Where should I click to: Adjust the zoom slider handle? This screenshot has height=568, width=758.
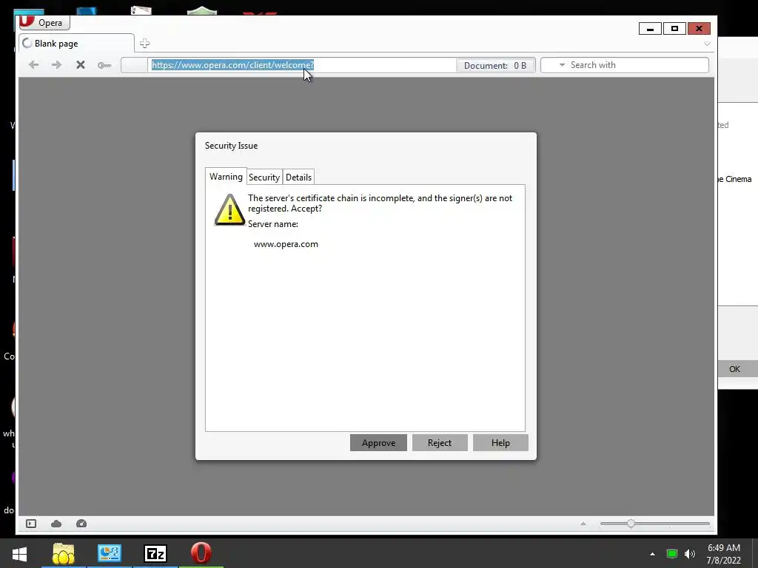631,524
